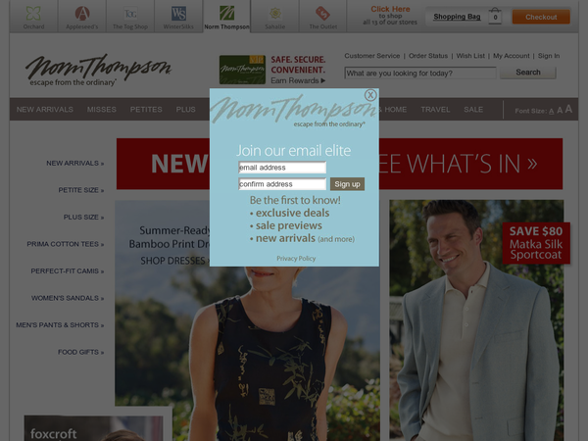
Task: Click 'Click Here to shop all 13 stores'
Action: 390,16
